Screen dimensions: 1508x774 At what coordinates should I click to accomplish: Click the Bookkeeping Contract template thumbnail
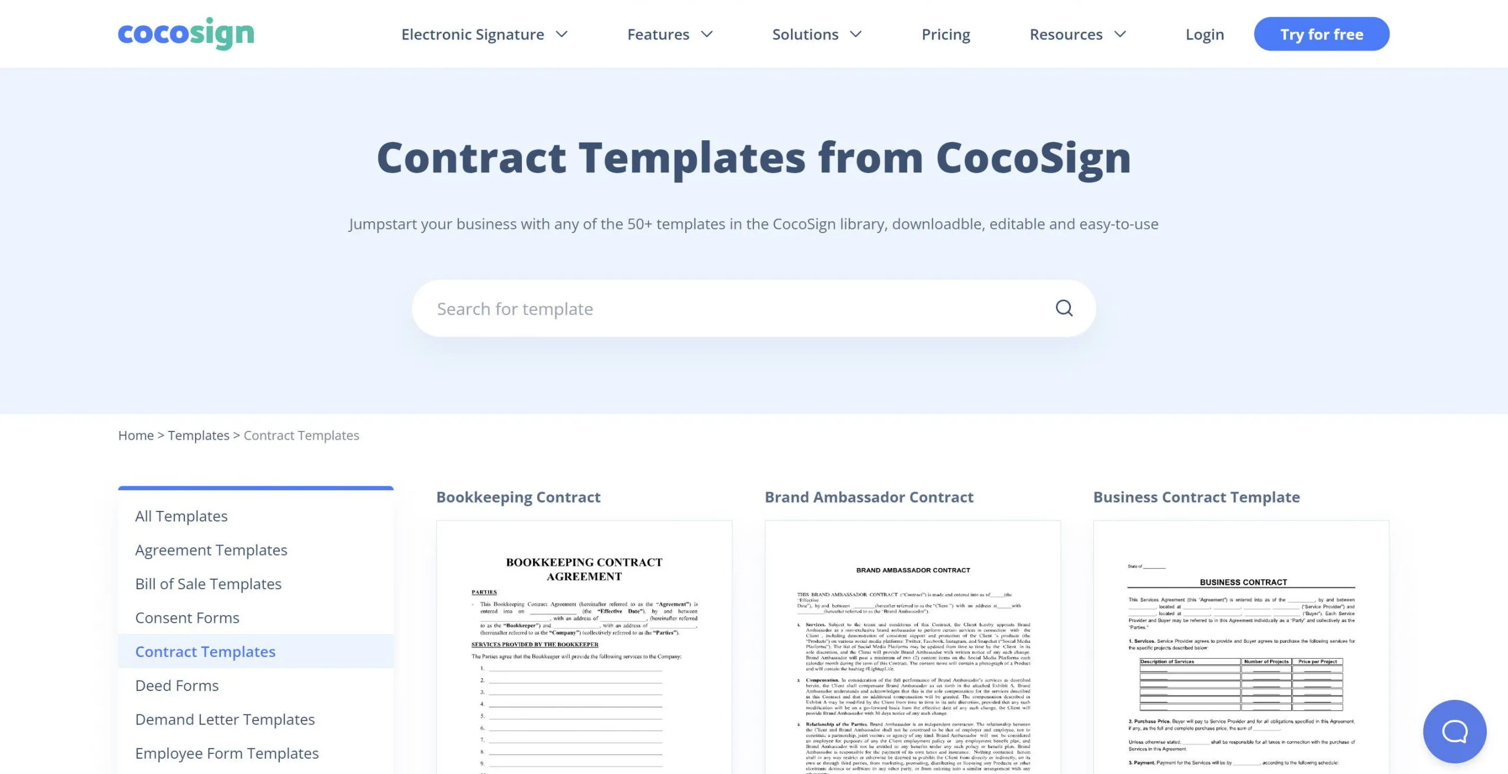click(584, 647)
